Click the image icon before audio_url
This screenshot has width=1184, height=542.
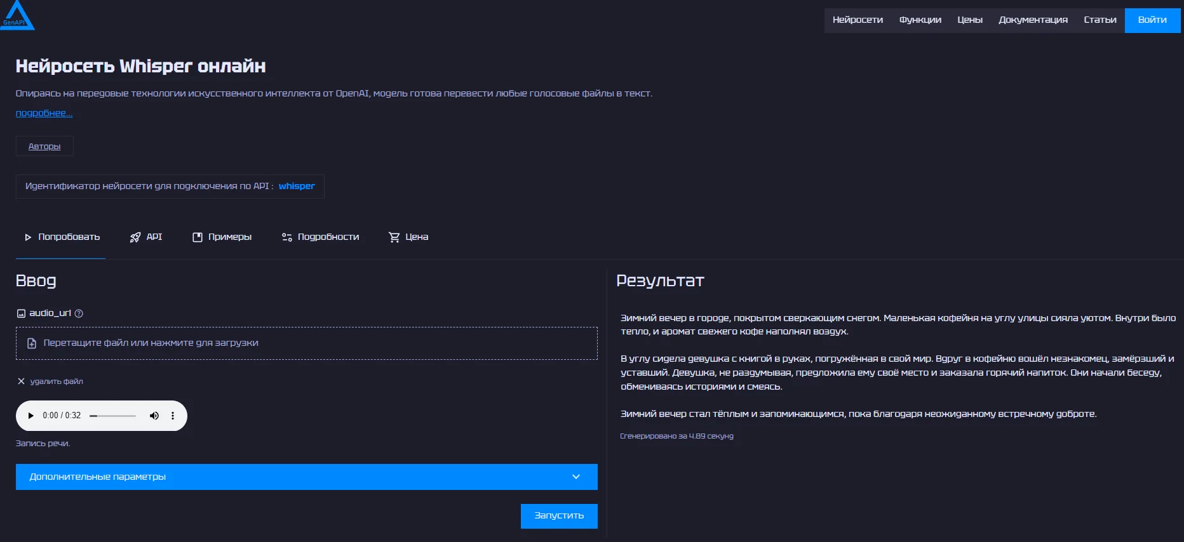[x=21, y=314]
